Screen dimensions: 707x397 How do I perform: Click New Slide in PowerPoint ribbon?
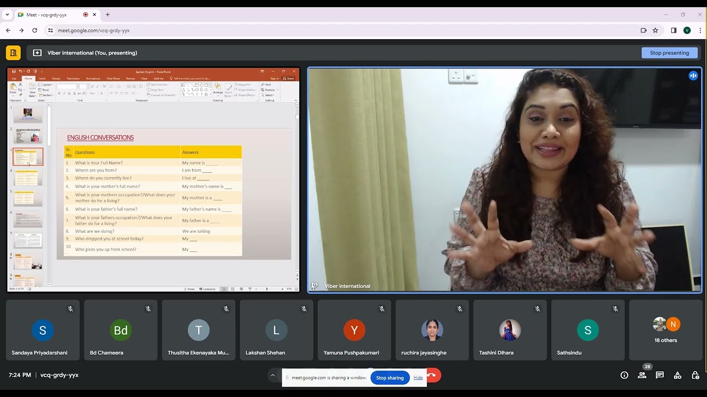click(33, 91)
